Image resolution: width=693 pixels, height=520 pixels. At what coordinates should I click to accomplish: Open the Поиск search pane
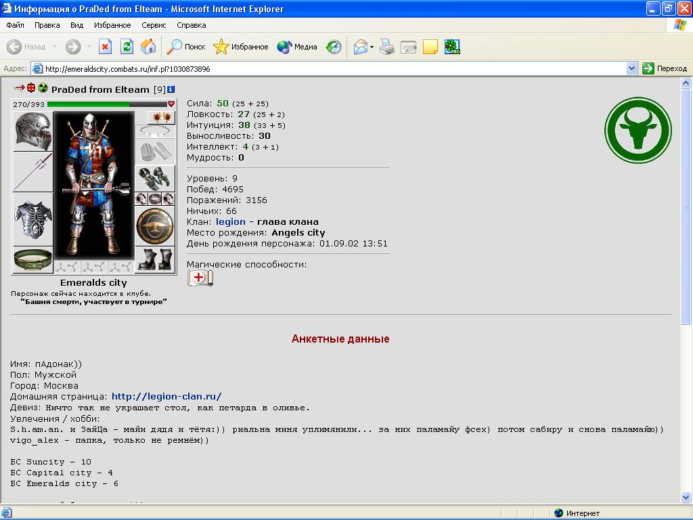185,47
